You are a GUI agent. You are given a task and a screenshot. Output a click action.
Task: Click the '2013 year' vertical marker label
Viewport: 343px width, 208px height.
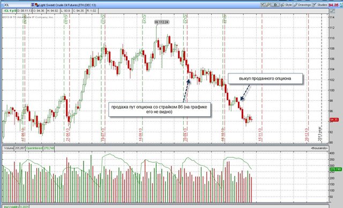[x=319, y=133]
